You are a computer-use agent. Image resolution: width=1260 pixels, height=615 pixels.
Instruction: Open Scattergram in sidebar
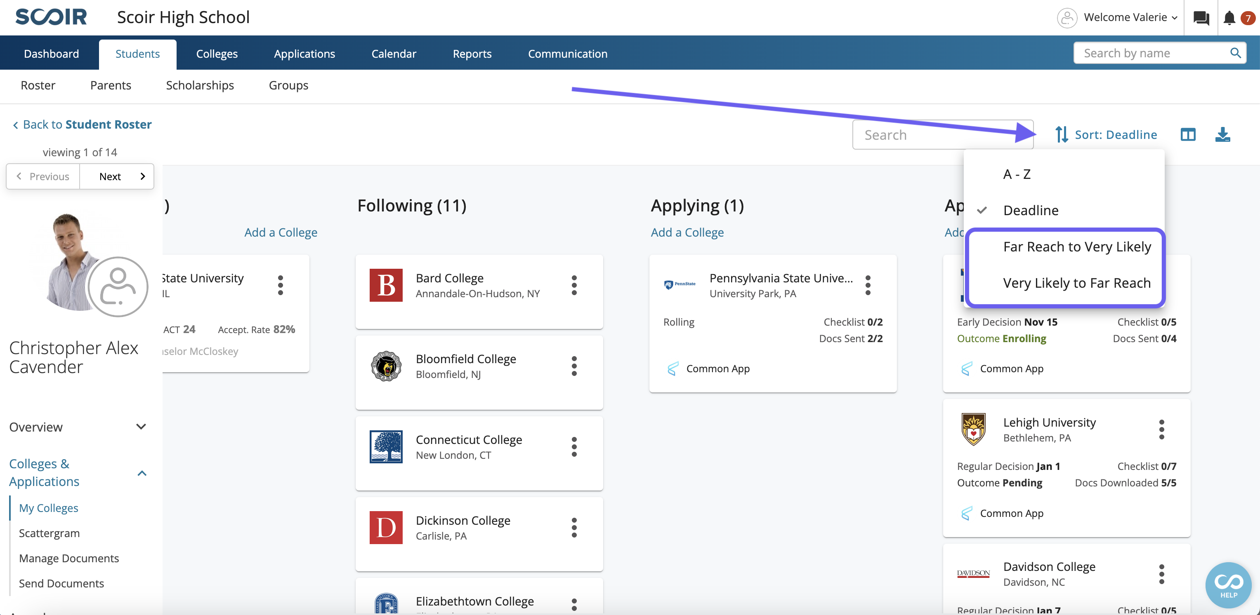point(49,533)
